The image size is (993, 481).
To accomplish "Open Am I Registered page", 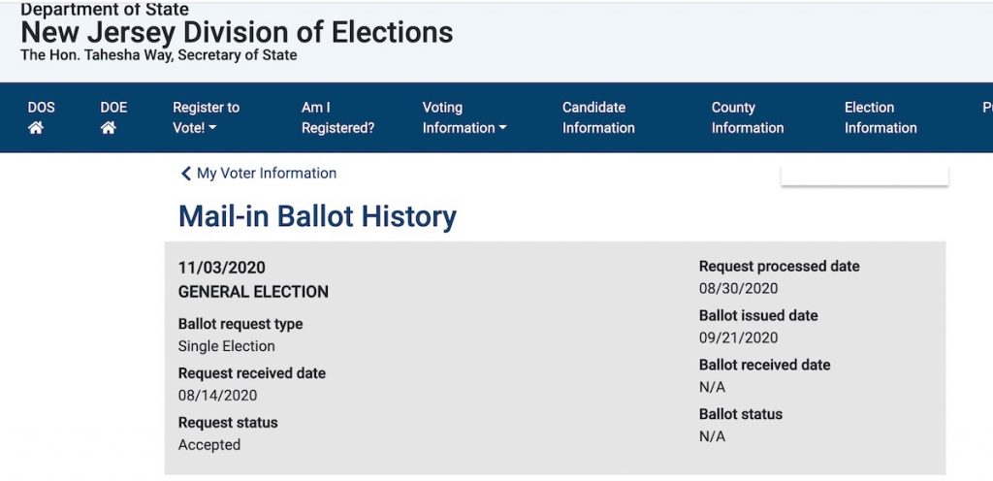I will pos(337,117).
